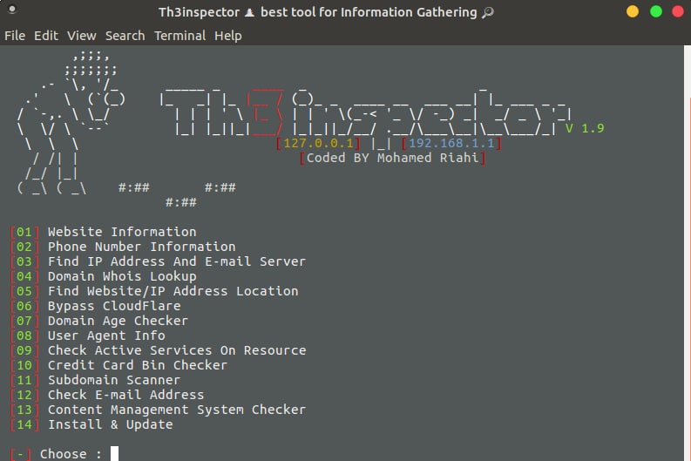Click the 'Credit Card Bin Checker' line
Screen dimensions: 691x461
138,365
